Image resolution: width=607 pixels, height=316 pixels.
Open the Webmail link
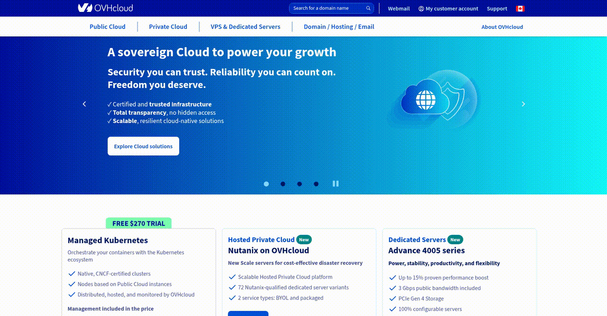tap(399, 9)
